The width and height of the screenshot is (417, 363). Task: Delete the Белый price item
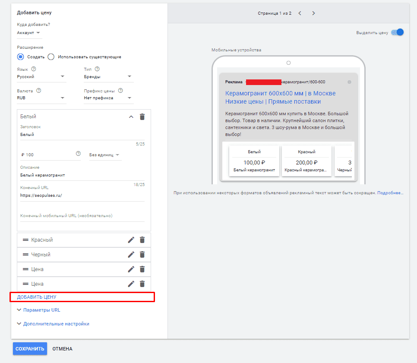(142, 117)
